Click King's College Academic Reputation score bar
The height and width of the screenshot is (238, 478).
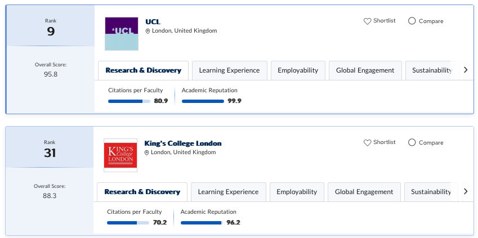click(x=202, y=223)
